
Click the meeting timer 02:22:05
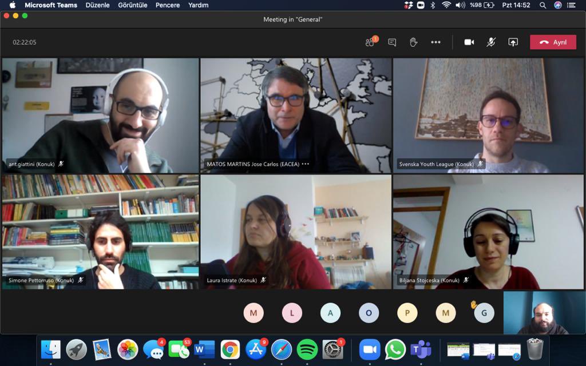[x=25, y=42]
